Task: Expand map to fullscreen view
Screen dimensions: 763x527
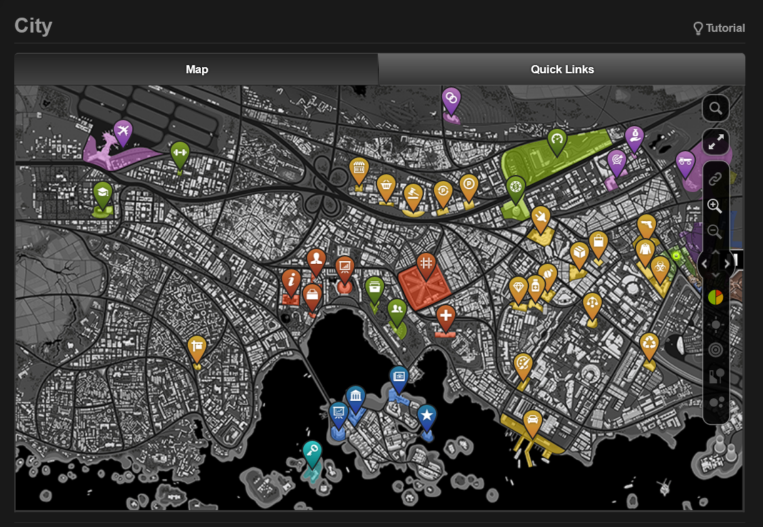Action: (x=716, y=142)
